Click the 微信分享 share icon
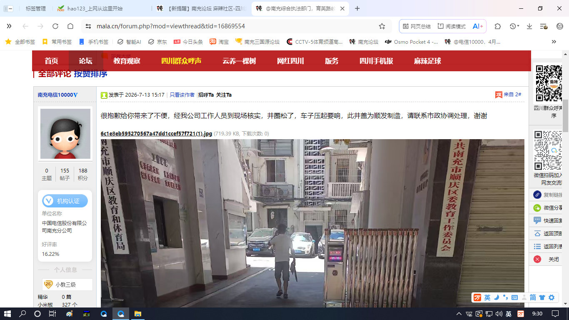This screenshot has width=569, height=320. click(x=537, y=207)
